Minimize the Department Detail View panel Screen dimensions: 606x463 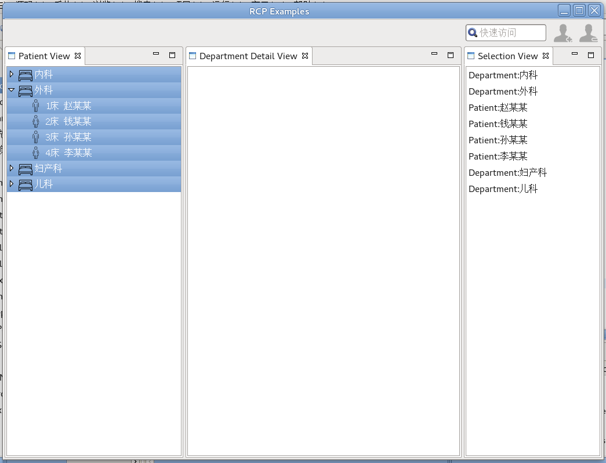[x=434, y=54]
